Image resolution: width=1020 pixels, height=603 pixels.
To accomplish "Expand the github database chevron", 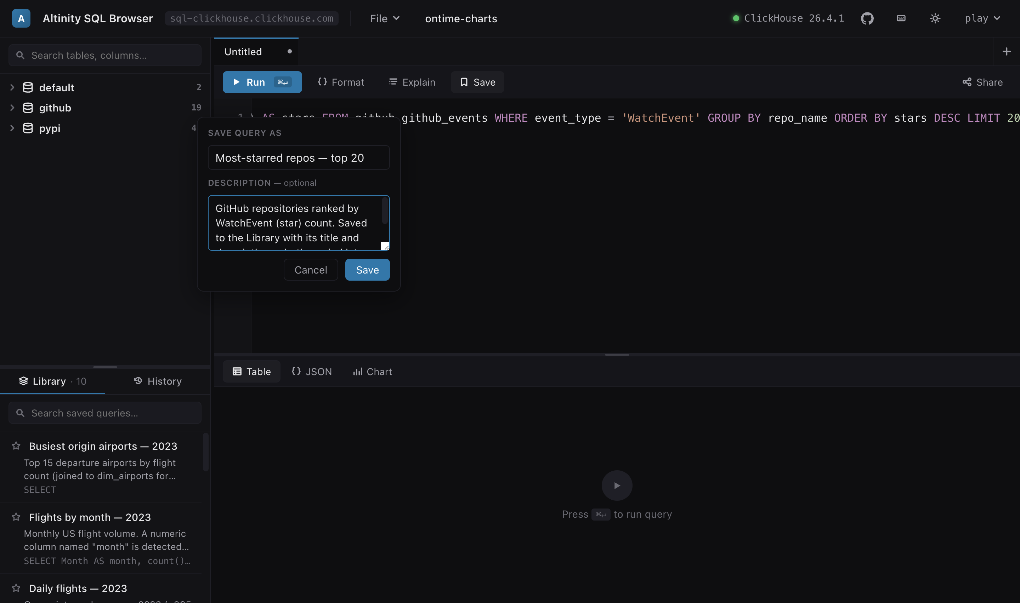I will [x=12, y=108].
